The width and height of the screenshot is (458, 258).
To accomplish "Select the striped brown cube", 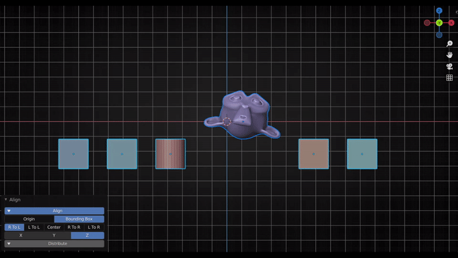I will click(170, 154).
